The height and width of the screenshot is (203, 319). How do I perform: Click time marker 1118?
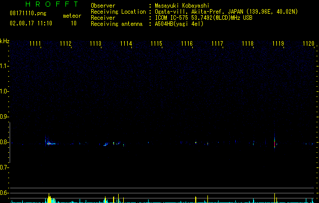pyautogui.click(x=247, y=44)
